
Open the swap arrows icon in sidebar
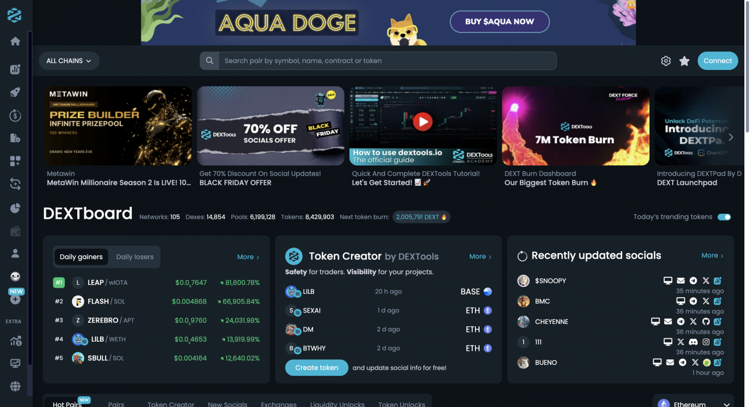coord(15,184)
